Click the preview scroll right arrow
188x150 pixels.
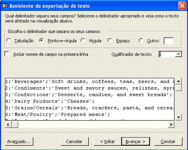tap(171, 124)
